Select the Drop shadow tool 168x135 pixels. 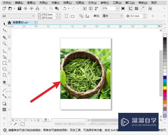[4, 103]
